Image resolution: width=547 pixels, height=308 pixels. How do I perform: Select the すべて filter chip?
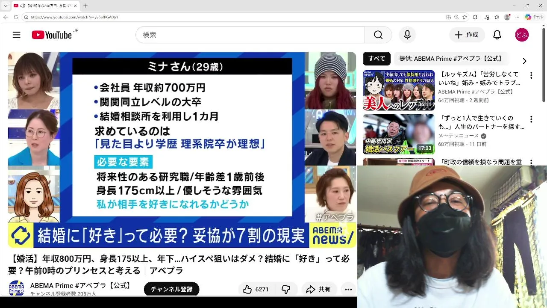[x=376, y=59]
